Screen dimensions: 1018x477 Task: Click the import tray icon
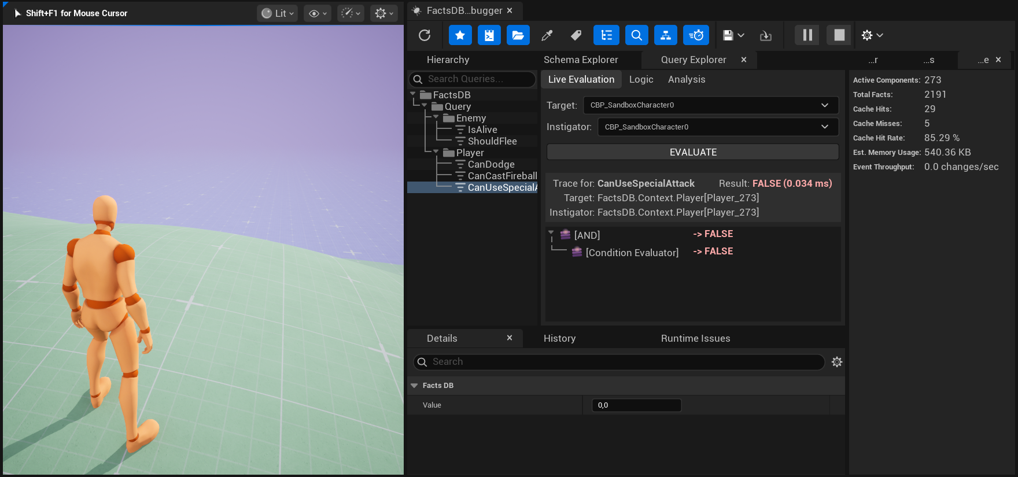[766, 35]
